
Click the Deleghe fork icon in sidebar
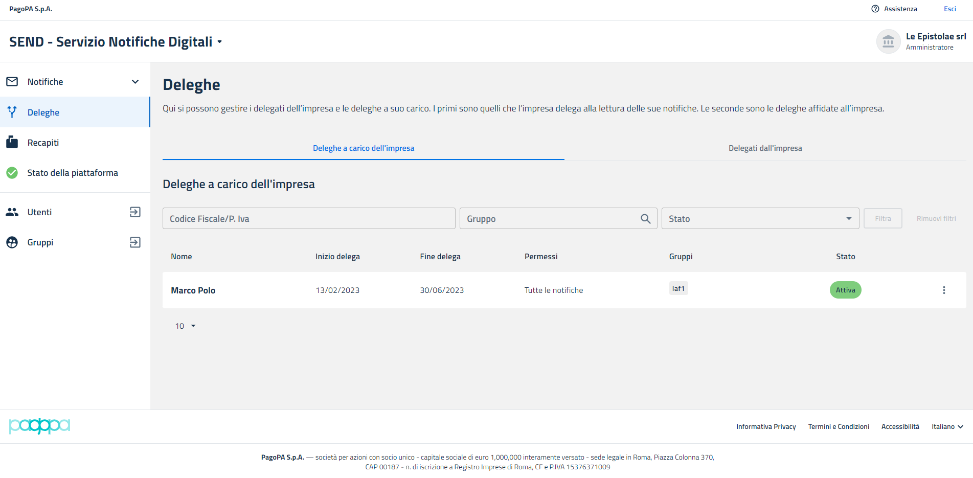tap(12, 112)
